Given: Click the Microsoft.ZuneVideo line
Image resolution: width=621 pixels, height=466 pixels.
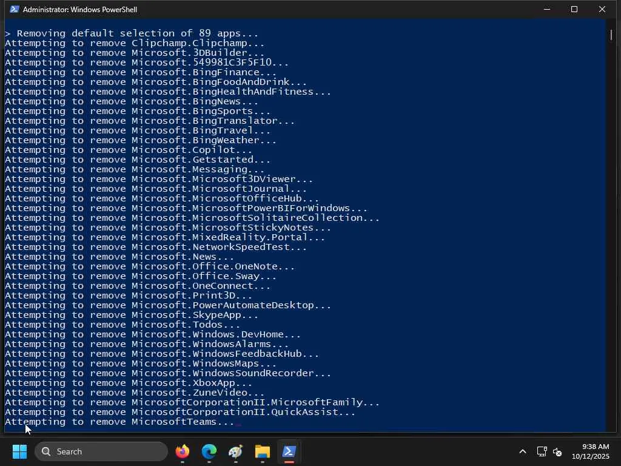Looking at the screenshot, I should coord(135,393).
